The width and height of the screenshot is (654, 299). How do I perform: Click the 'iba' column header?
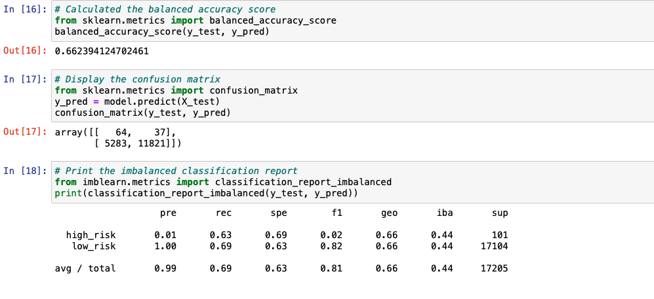pos(444,213)
